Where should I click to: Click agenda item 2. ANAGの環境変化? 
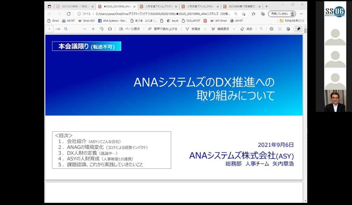[103, 147]
